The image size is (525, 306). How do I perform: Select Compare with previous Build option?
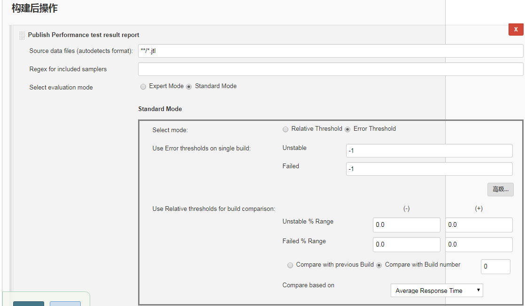point(290,265)
